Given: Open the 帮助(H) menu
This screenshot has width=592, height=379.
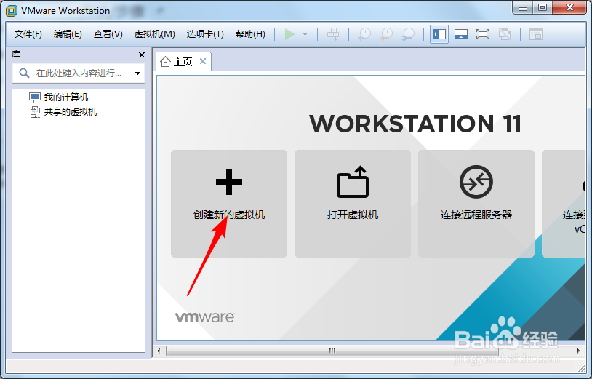Looking at the screenshot, I should click(250, 34).
